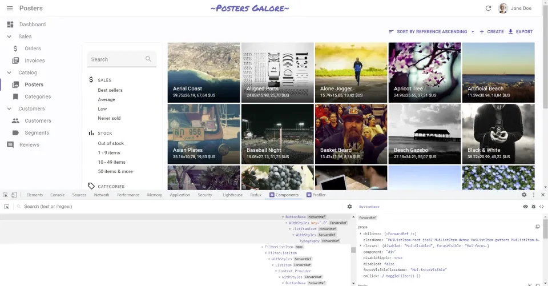This screenshot has width=548, height=286.
Task: Open the Apricot Tree poster thumbnail
Action: point(425,72)
